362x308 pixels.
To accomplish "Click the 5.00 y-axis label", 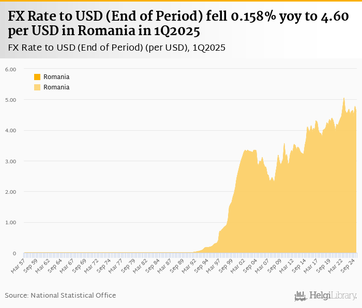I will [10, 100].
